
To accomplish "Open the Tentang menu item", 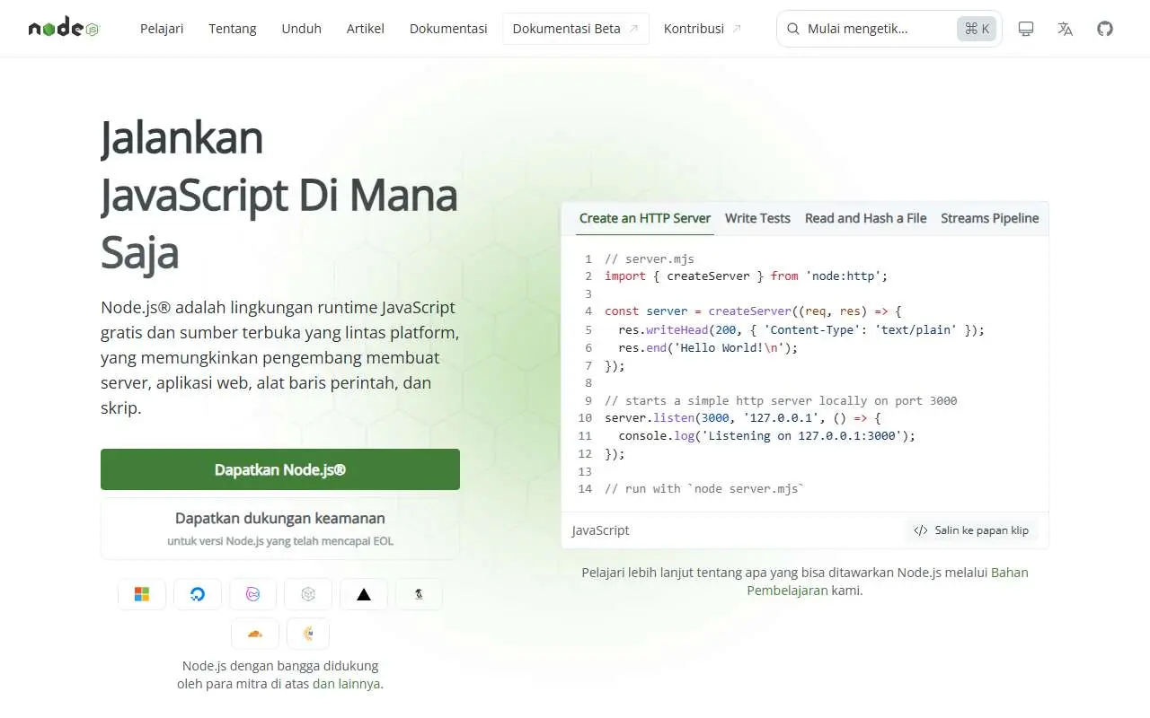I will point(233,29).
